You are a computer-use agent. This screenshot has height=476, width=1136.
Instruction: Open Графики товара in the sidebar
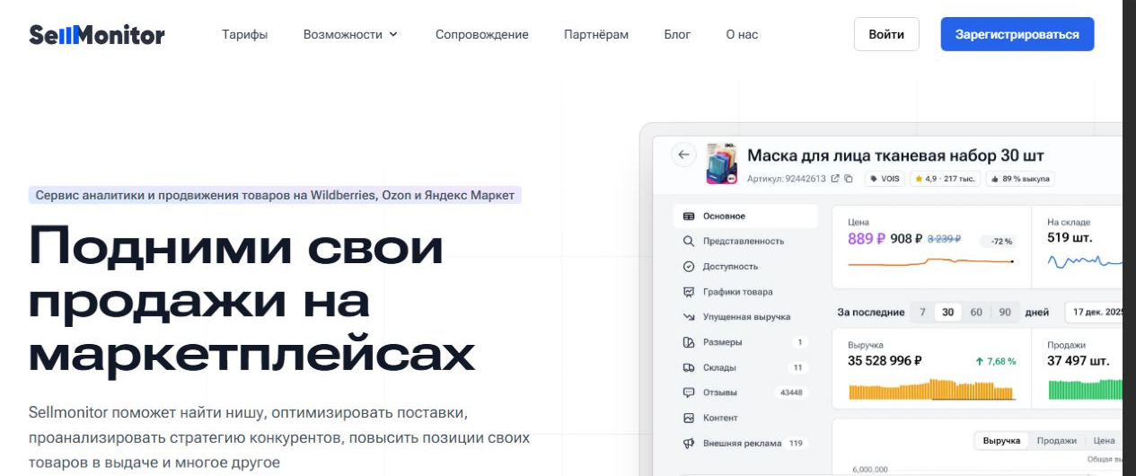tap(745, 292)
